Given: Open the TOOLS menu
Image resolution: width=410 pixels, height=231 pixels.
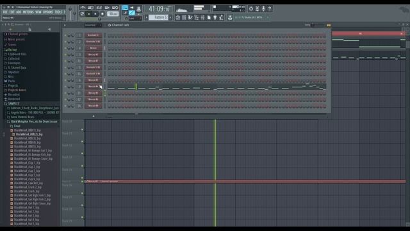Looking at the screenshot, I should (58, 12).
